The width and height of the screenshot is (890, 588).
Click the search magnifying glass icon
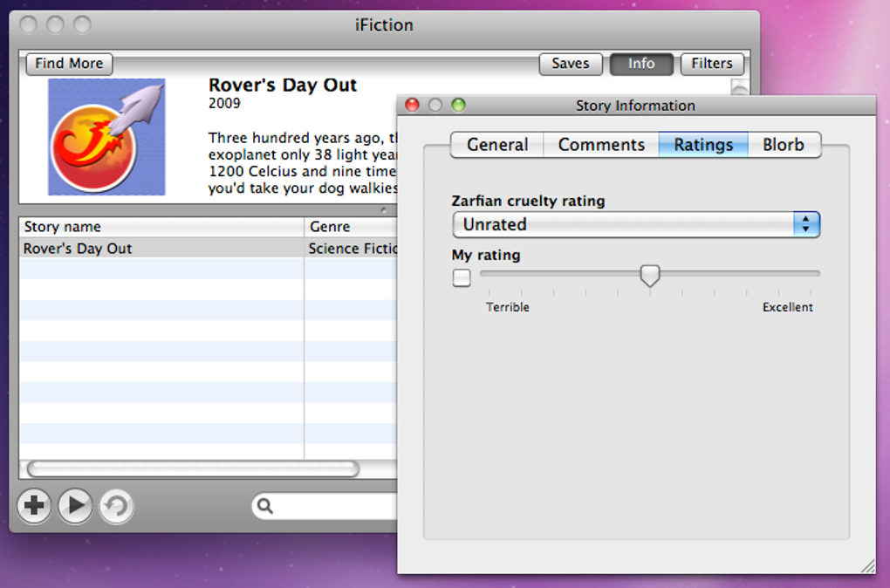click(265, 506)
